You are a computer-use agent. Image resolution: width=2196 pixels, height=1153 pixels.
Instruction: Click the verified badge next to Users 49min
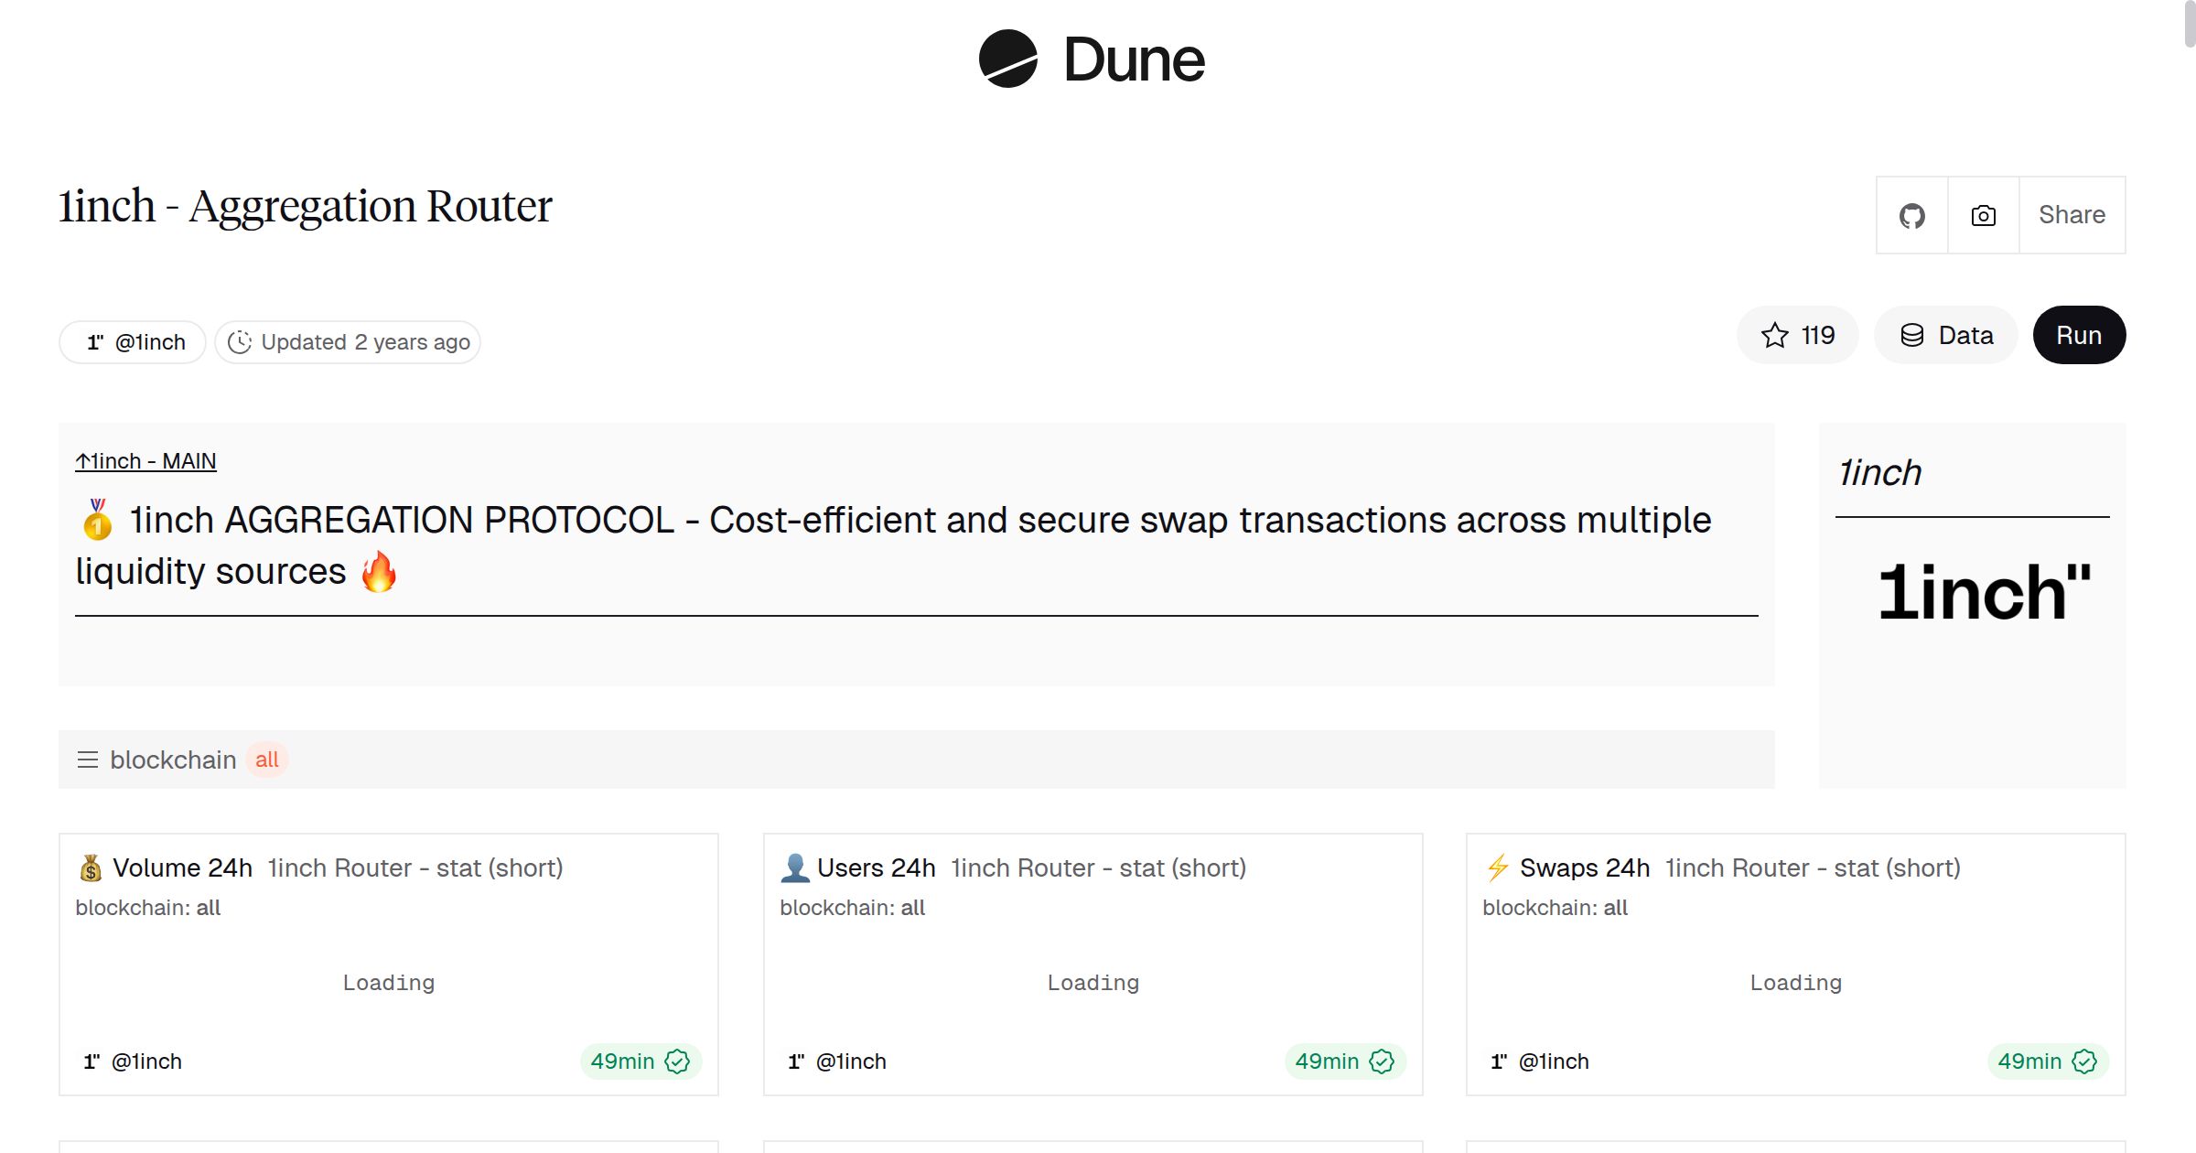(x=1381, y=1061)
